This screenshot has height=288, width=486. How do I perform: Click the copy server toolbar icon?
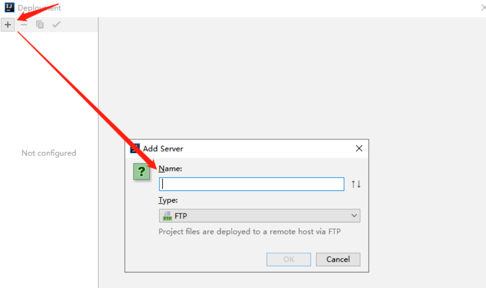pyautogui.click(x=40, y=25)
